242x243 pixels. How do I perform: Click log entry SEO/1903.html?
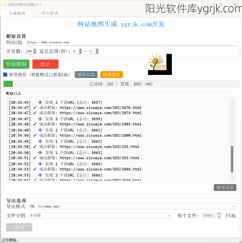pyautogui.click(x=75, y=124)
